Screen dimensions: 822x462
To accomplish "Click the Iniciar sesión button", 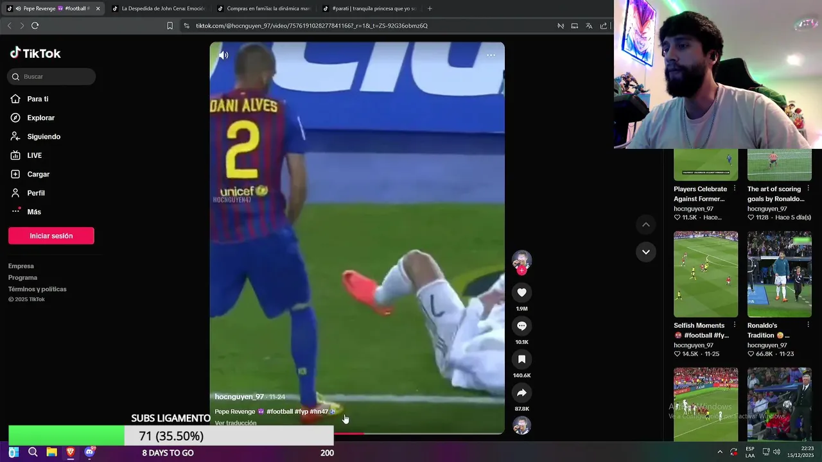I will click(51, 235).
